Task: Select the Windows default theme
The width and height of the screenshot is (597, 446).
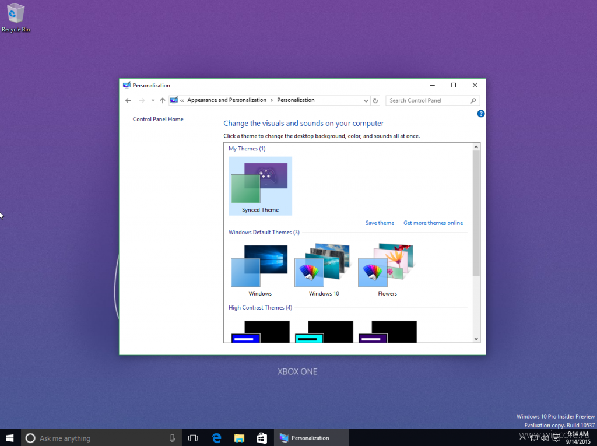Action: click(260, 270)
